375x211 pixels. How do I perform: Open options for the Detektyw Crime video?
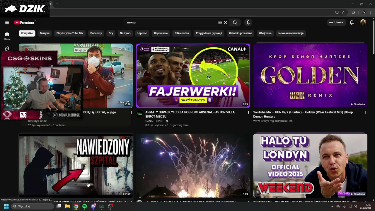131,113
